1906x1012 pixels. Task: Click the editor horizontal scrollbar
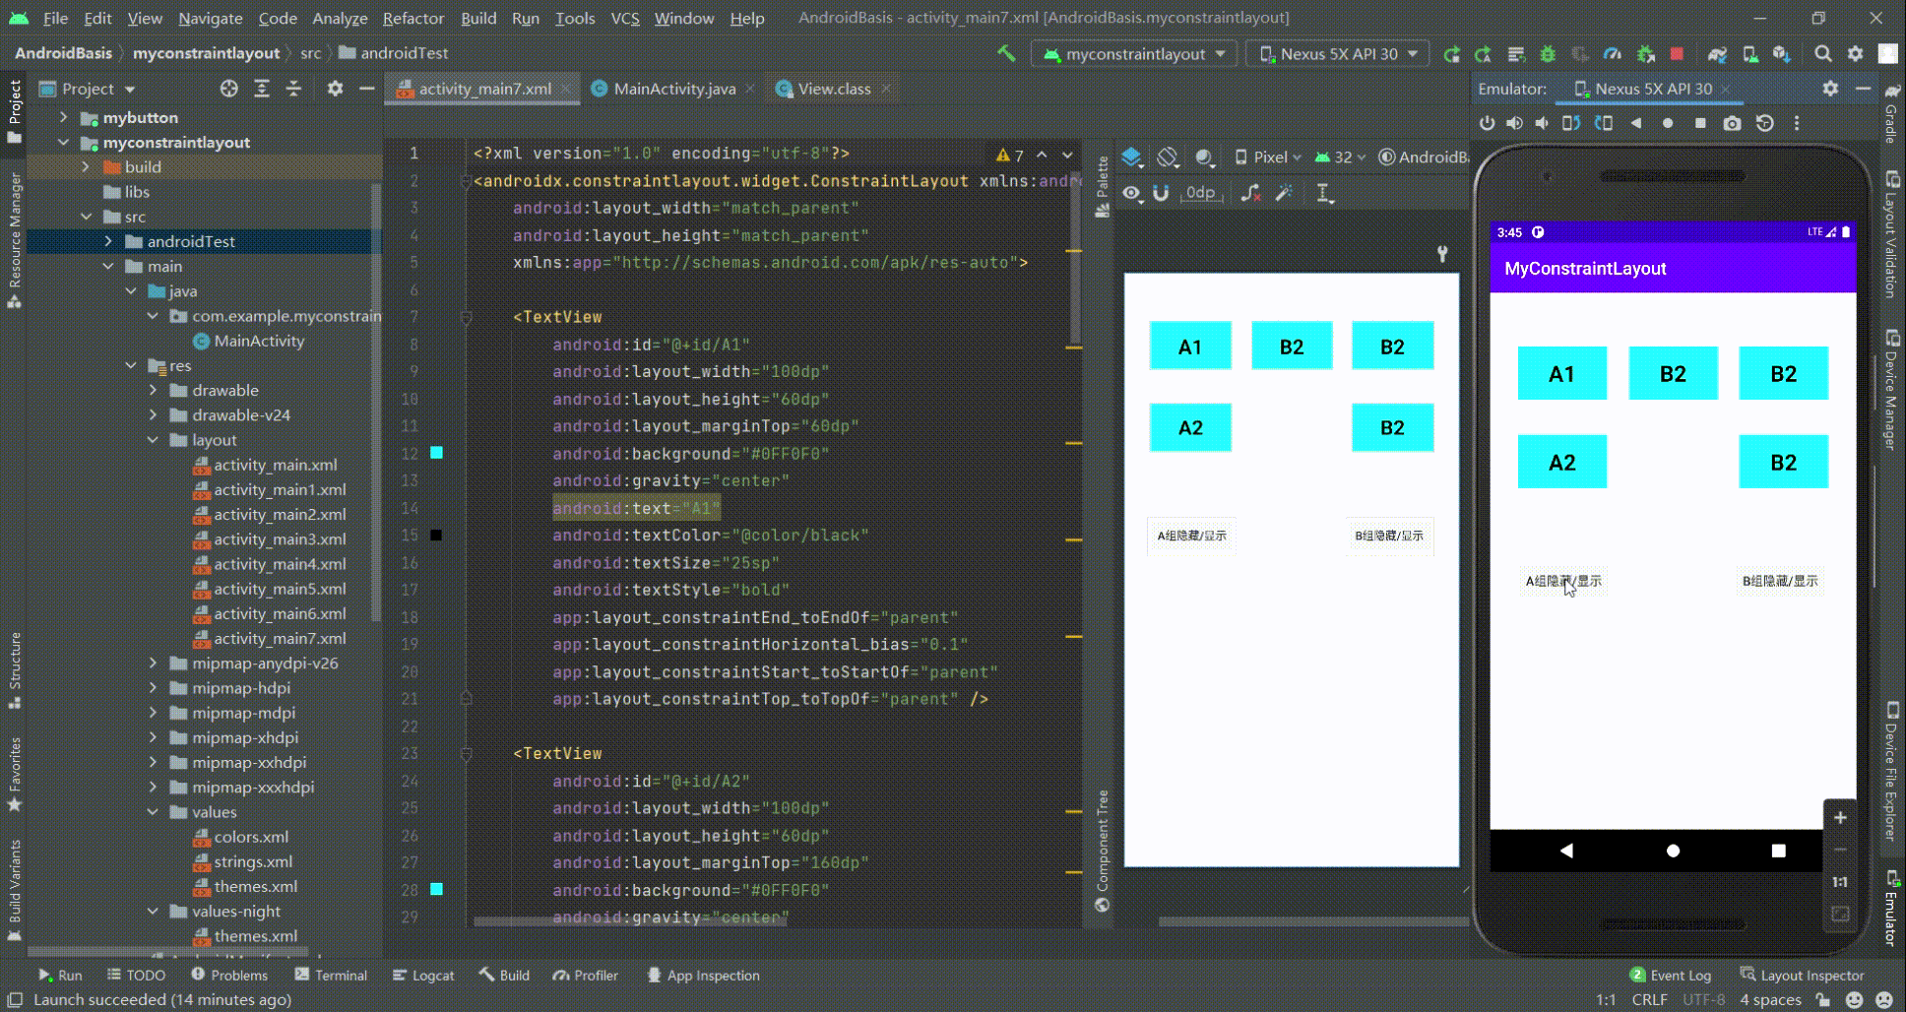tap(630, 922)
